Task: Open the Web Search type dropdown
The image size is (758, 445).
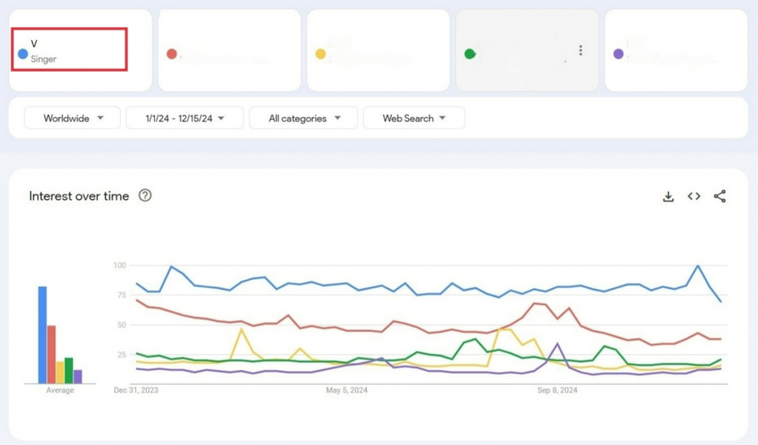Action: (414, 118)
